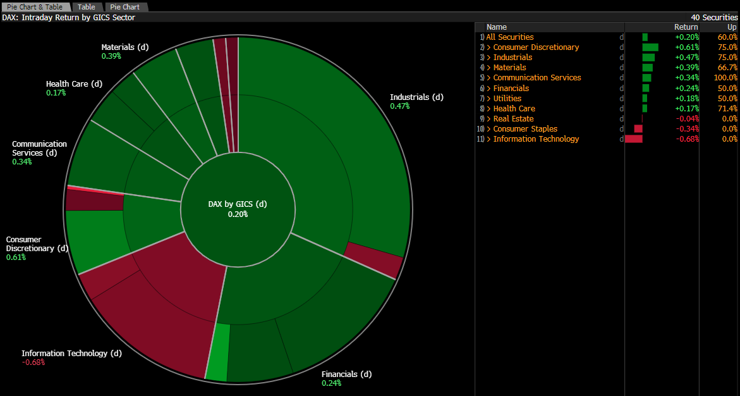Click the 100.0% Up value
Screen dimensions: 740x396
click(x=725, y=78)
